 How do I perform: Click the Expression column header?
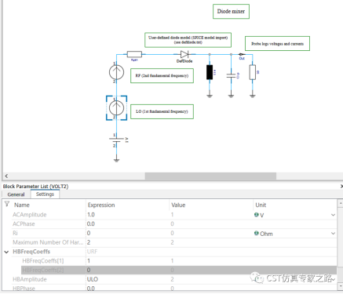coord(101,205)
